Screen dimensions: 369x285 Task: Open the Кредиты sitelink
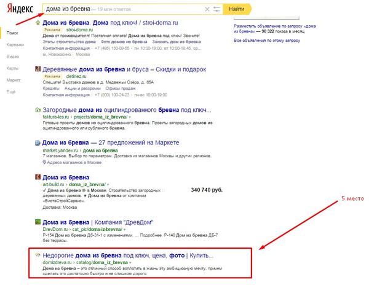point(51,88)
